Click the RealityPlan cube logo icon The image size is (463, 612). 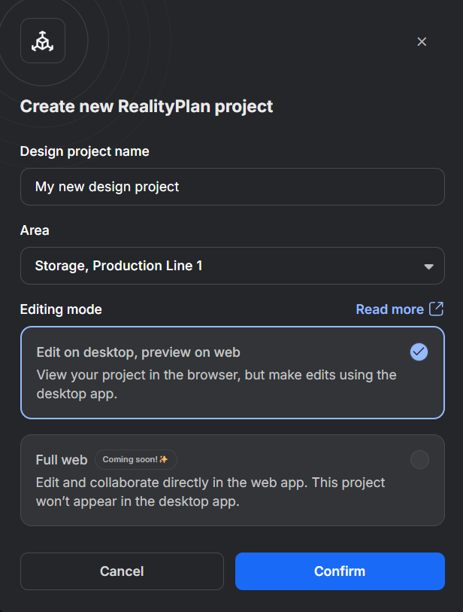pos(43,41)
